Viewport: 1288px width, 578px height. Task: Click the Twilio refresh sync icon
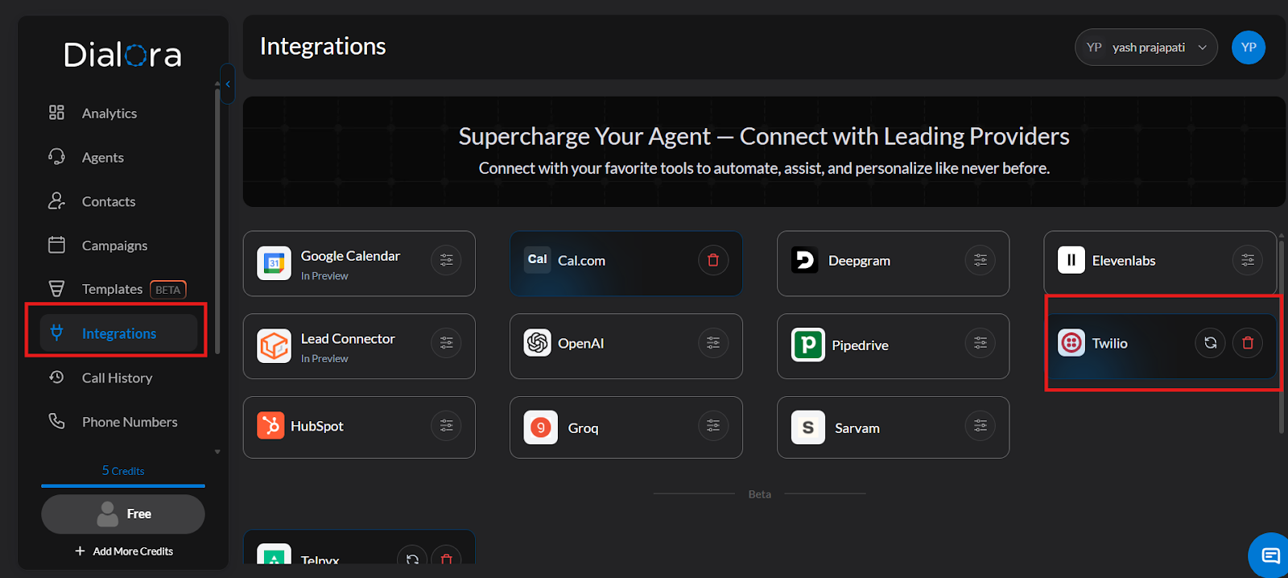[x=1210, y=343]
